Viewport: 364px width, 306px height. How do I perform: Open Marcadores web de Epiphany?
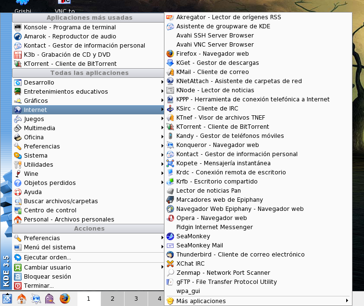(x=258, y=200)
